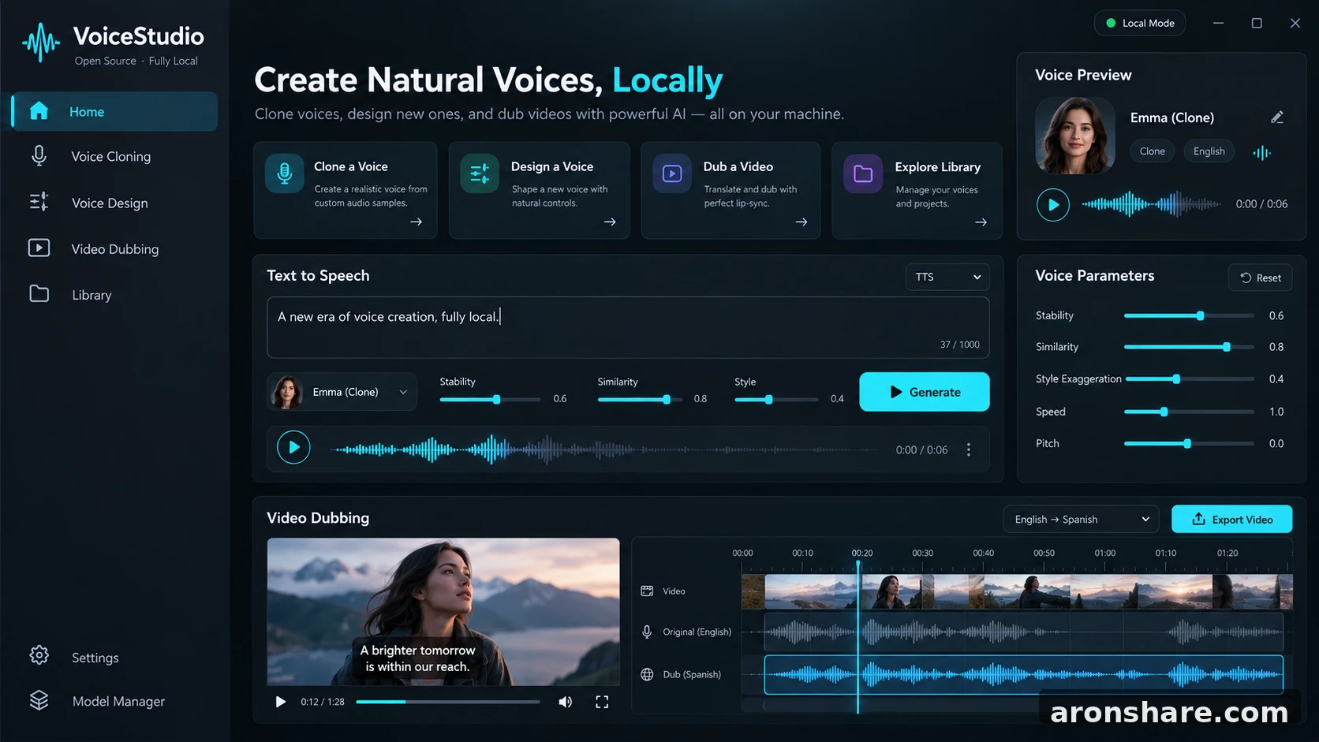Click the 00:30 mark on dubbing timeline
Screen dimensions: 1319x742
pos(922,553)
